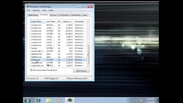Select svchost.exe row using 10,608 K
Viewport: 183px width, 103px height.
coord(58,34)
